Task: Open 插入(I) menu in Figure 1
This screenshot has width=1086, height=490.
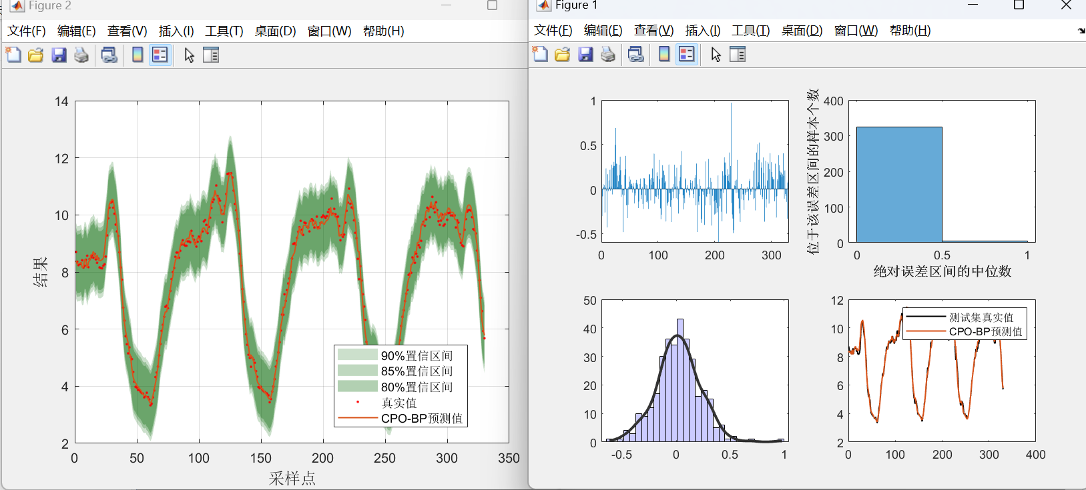Action: 703,31
